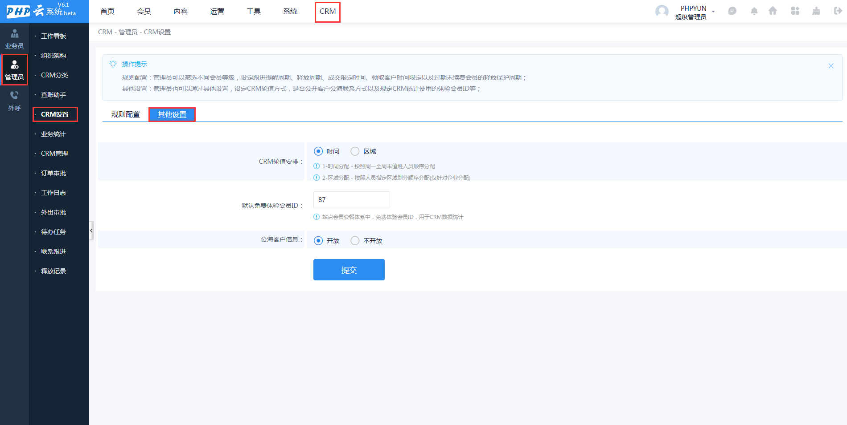Open the 系统 top menu

click(290, 11)
